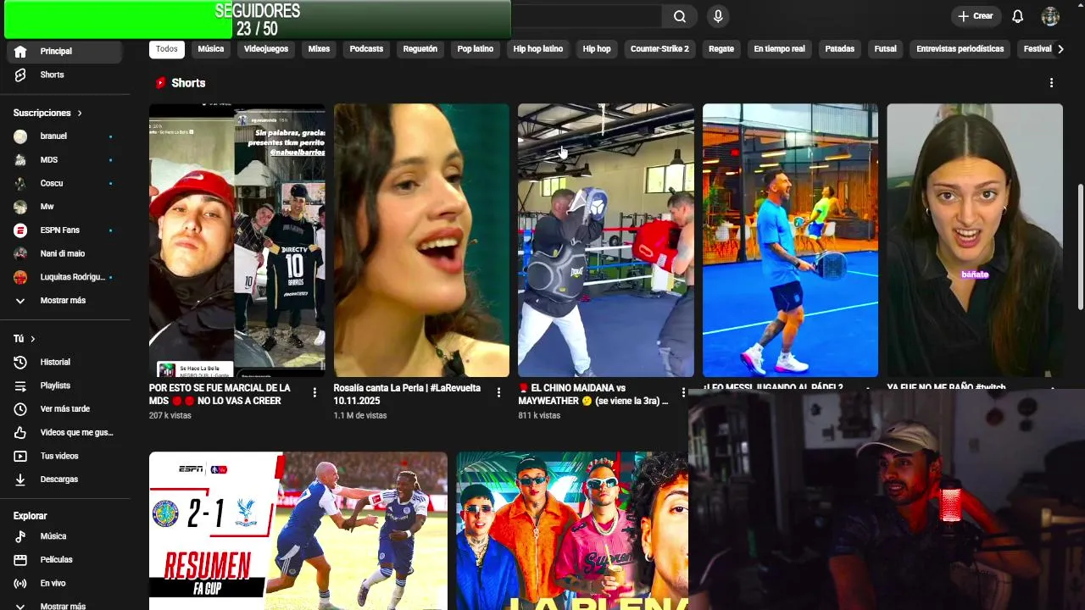Select the Regate chip
This screenshot has height=610, width=1085.
click(x=721, y=49)
